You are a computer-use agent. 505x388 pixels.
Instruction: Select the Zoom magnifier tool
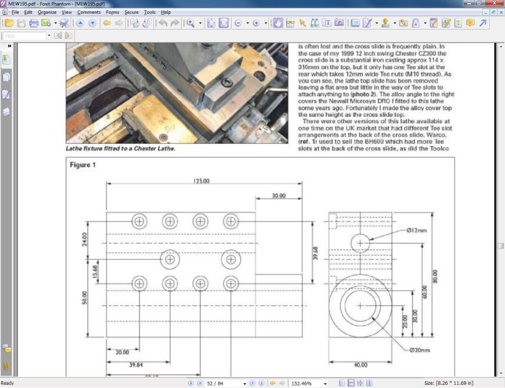pos(191,23)
